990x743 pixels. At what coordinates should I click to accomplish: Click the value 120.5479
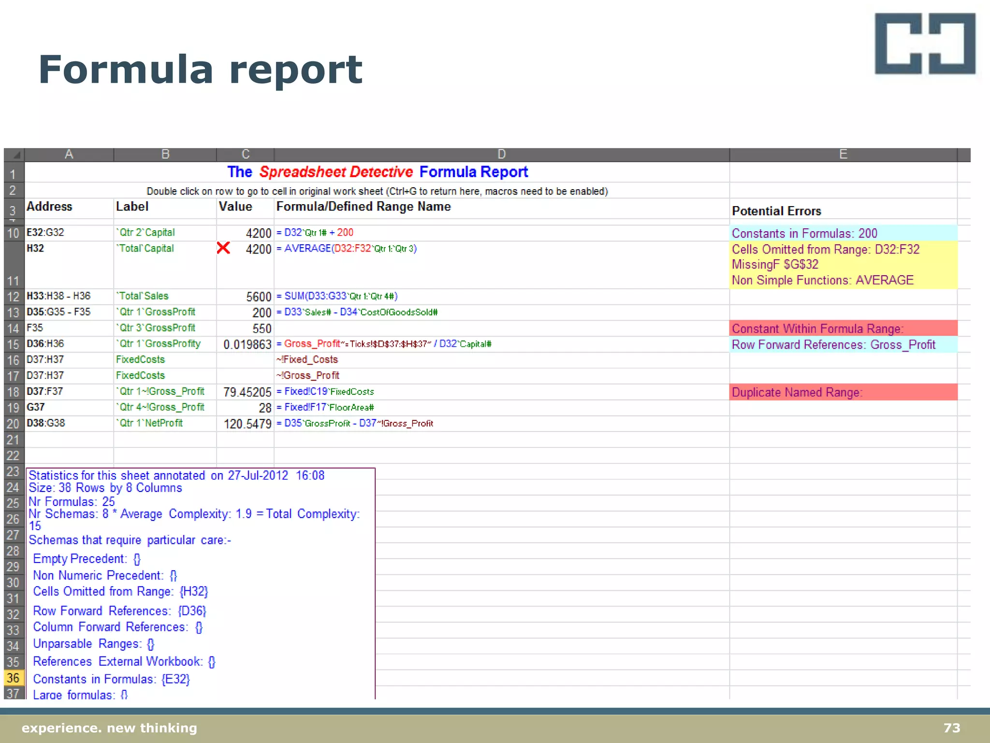247,424
